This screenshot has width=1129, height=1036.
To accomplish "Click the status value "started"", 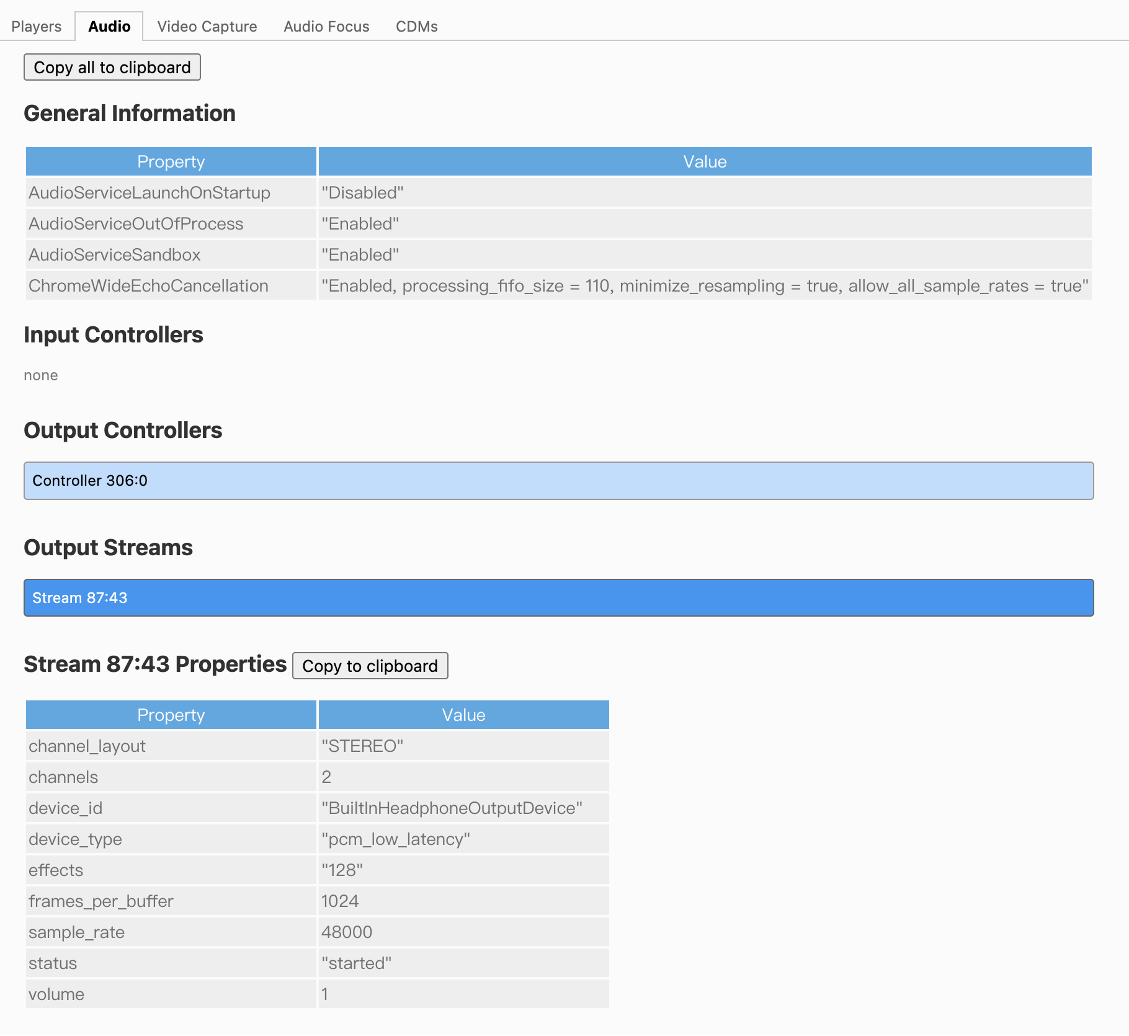I will tap(356, 963).
